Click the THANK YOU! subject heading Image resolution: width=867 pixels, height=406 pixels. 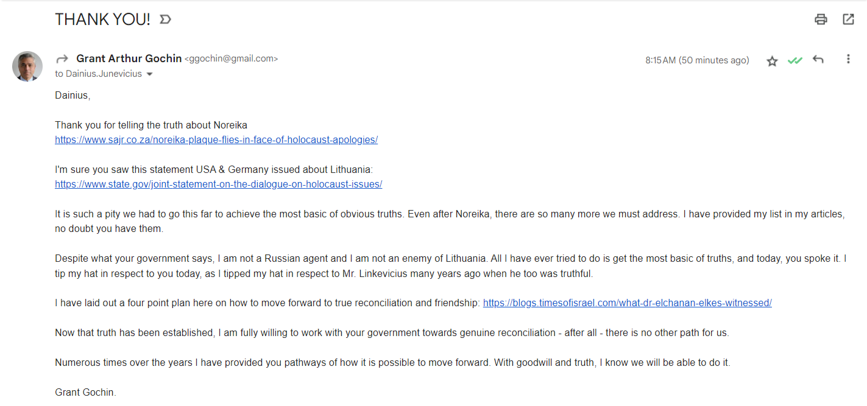pos(102,19)
